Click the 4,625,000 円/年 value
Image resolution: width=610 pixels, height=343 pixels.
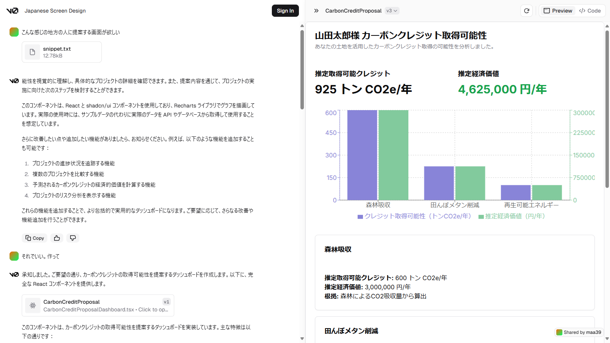pos(502,89)
